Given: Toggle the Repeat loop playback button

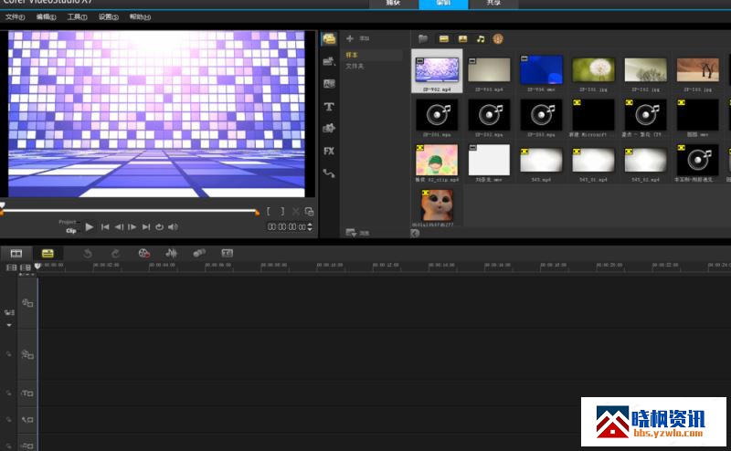Looking at the screenshot, I should [159, 227].
